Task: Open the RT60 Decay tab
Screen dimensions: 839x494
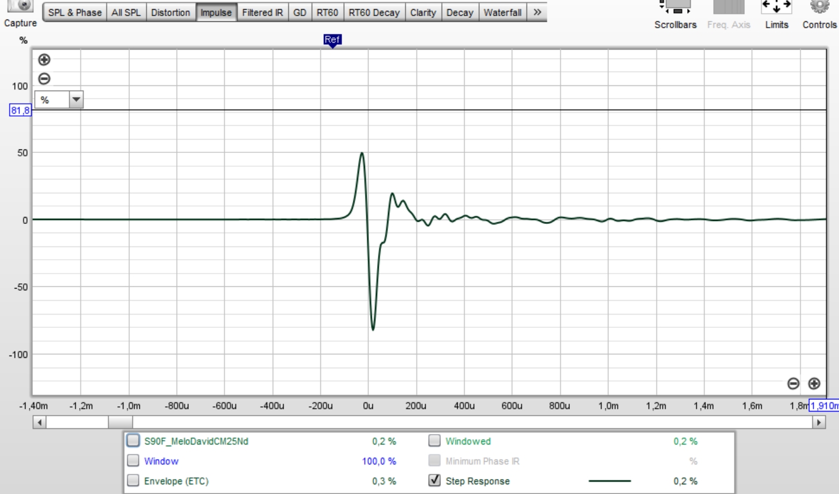Action: click(374, 12)
